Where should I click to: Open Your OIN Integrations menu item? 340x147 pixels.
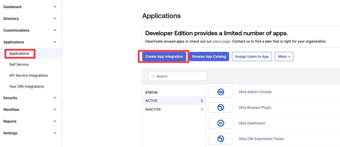[27, 87]
